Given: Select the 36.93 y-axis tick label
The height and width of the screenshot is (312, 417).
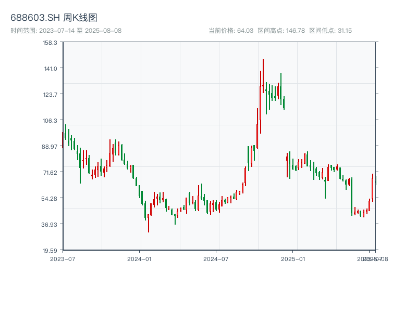Looking at the screenshot, I should click(x=50, y=225).
